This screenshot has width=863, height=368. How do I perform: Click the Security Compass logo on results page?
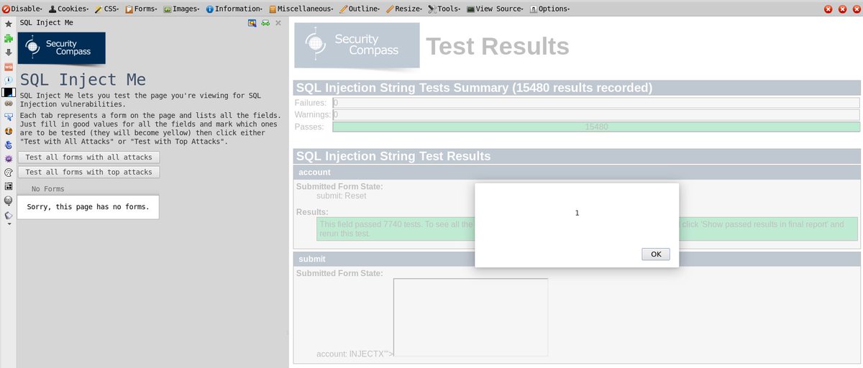point(357,46)
